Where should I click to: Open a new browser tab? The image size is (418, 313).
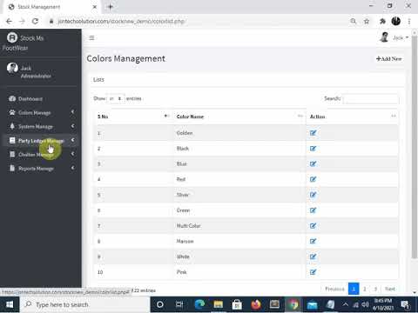click(110, 7)
